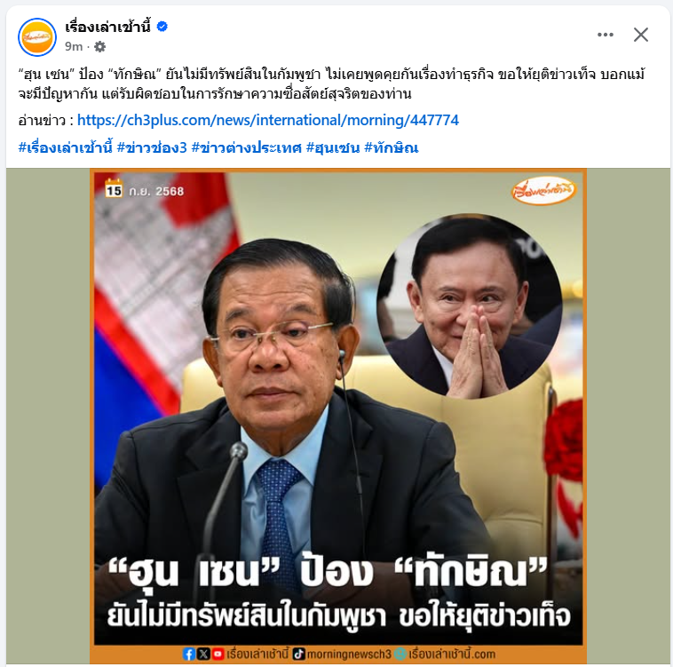Open the three-dots post options menu
673x667 pixels.
606,35
